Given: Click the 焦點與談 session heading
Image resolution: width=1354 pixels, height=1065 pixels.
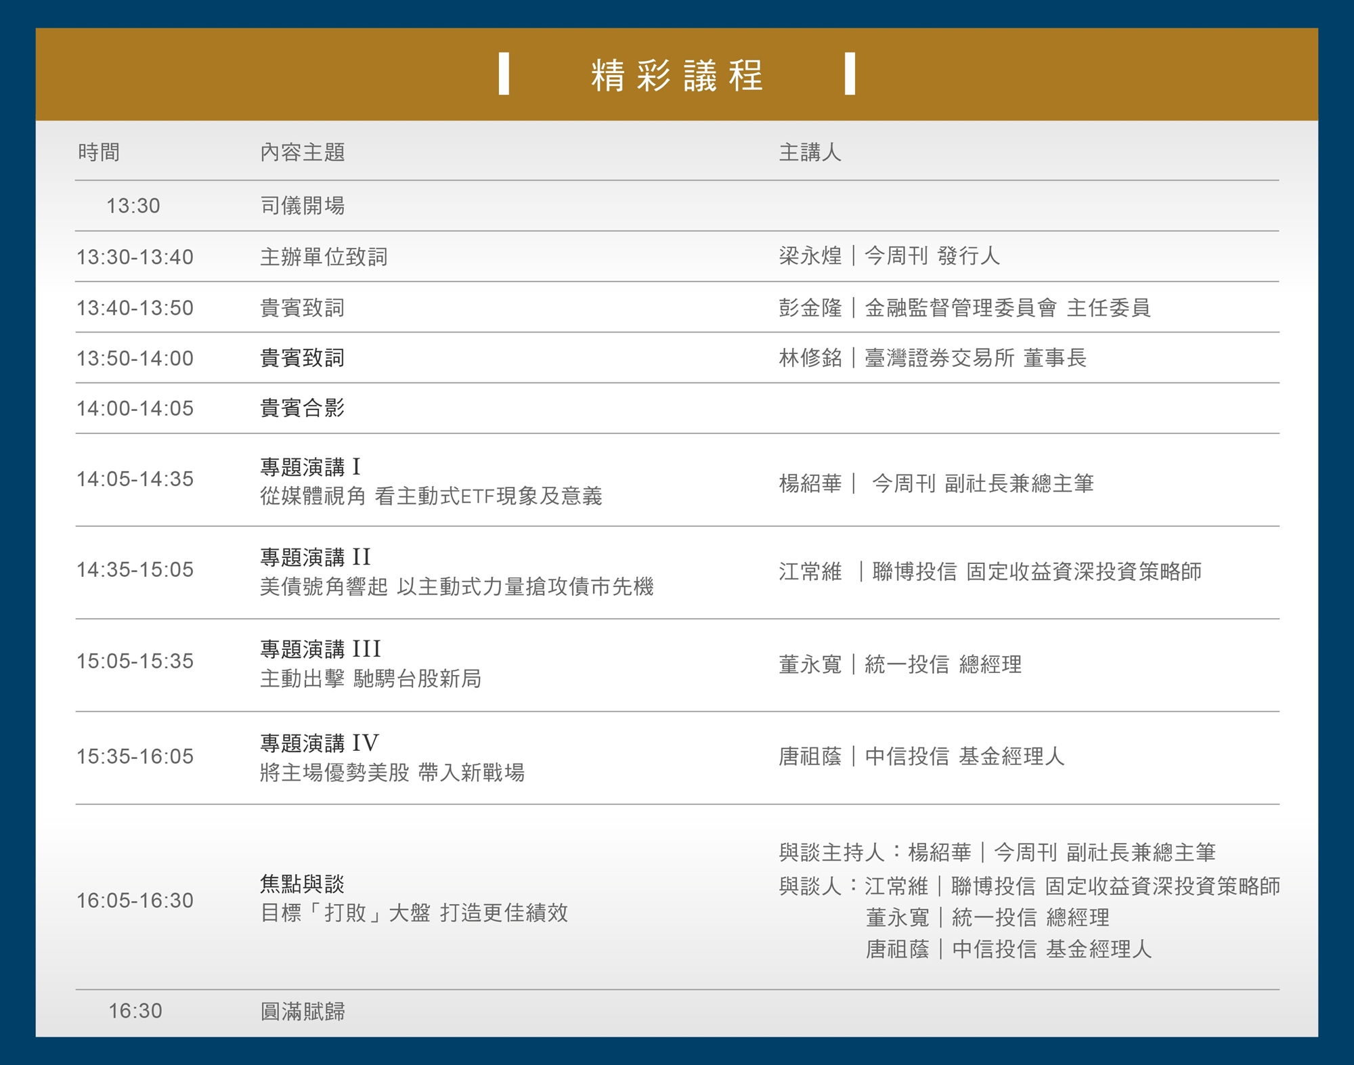Looking at the screenshot, I should (x=303, y=884).
